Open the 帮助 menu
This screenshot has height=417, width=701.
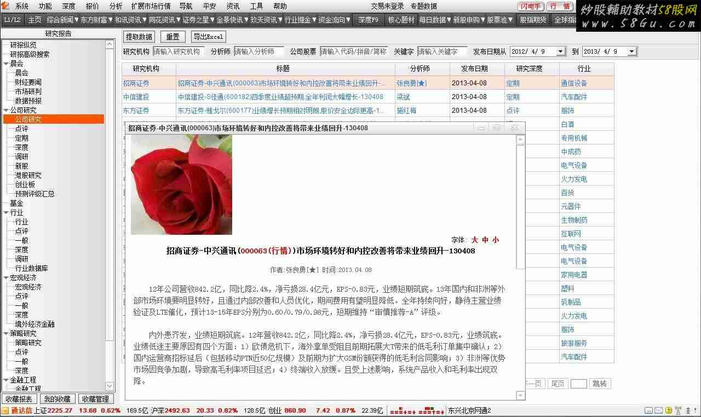pyautogui.click(x=280, y=6)
